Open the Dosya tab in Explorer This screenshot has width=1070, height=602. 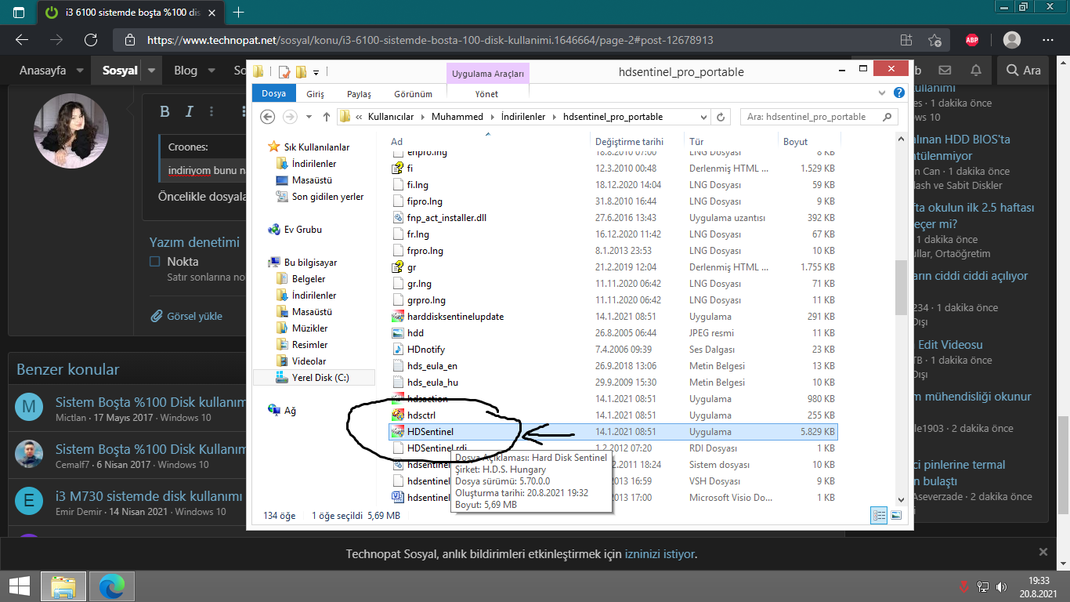point(274,93)
